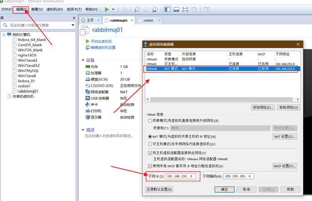
Task: Click the 显示器 display device icon
Action: [x=87, y=117]
